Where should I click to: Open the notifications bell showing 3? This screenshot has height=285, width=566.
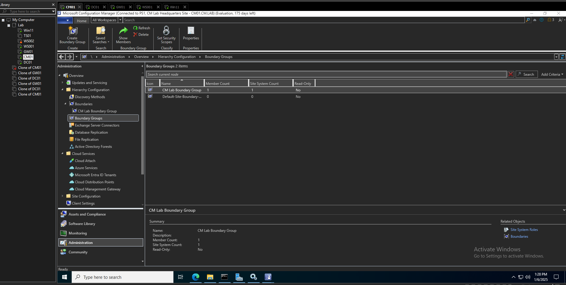click(551, 20)
